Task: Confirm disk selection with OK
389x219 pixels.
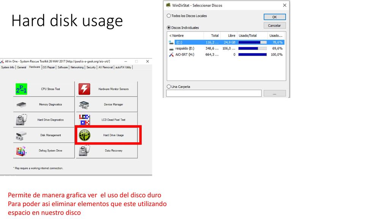Action: point(275,17)
